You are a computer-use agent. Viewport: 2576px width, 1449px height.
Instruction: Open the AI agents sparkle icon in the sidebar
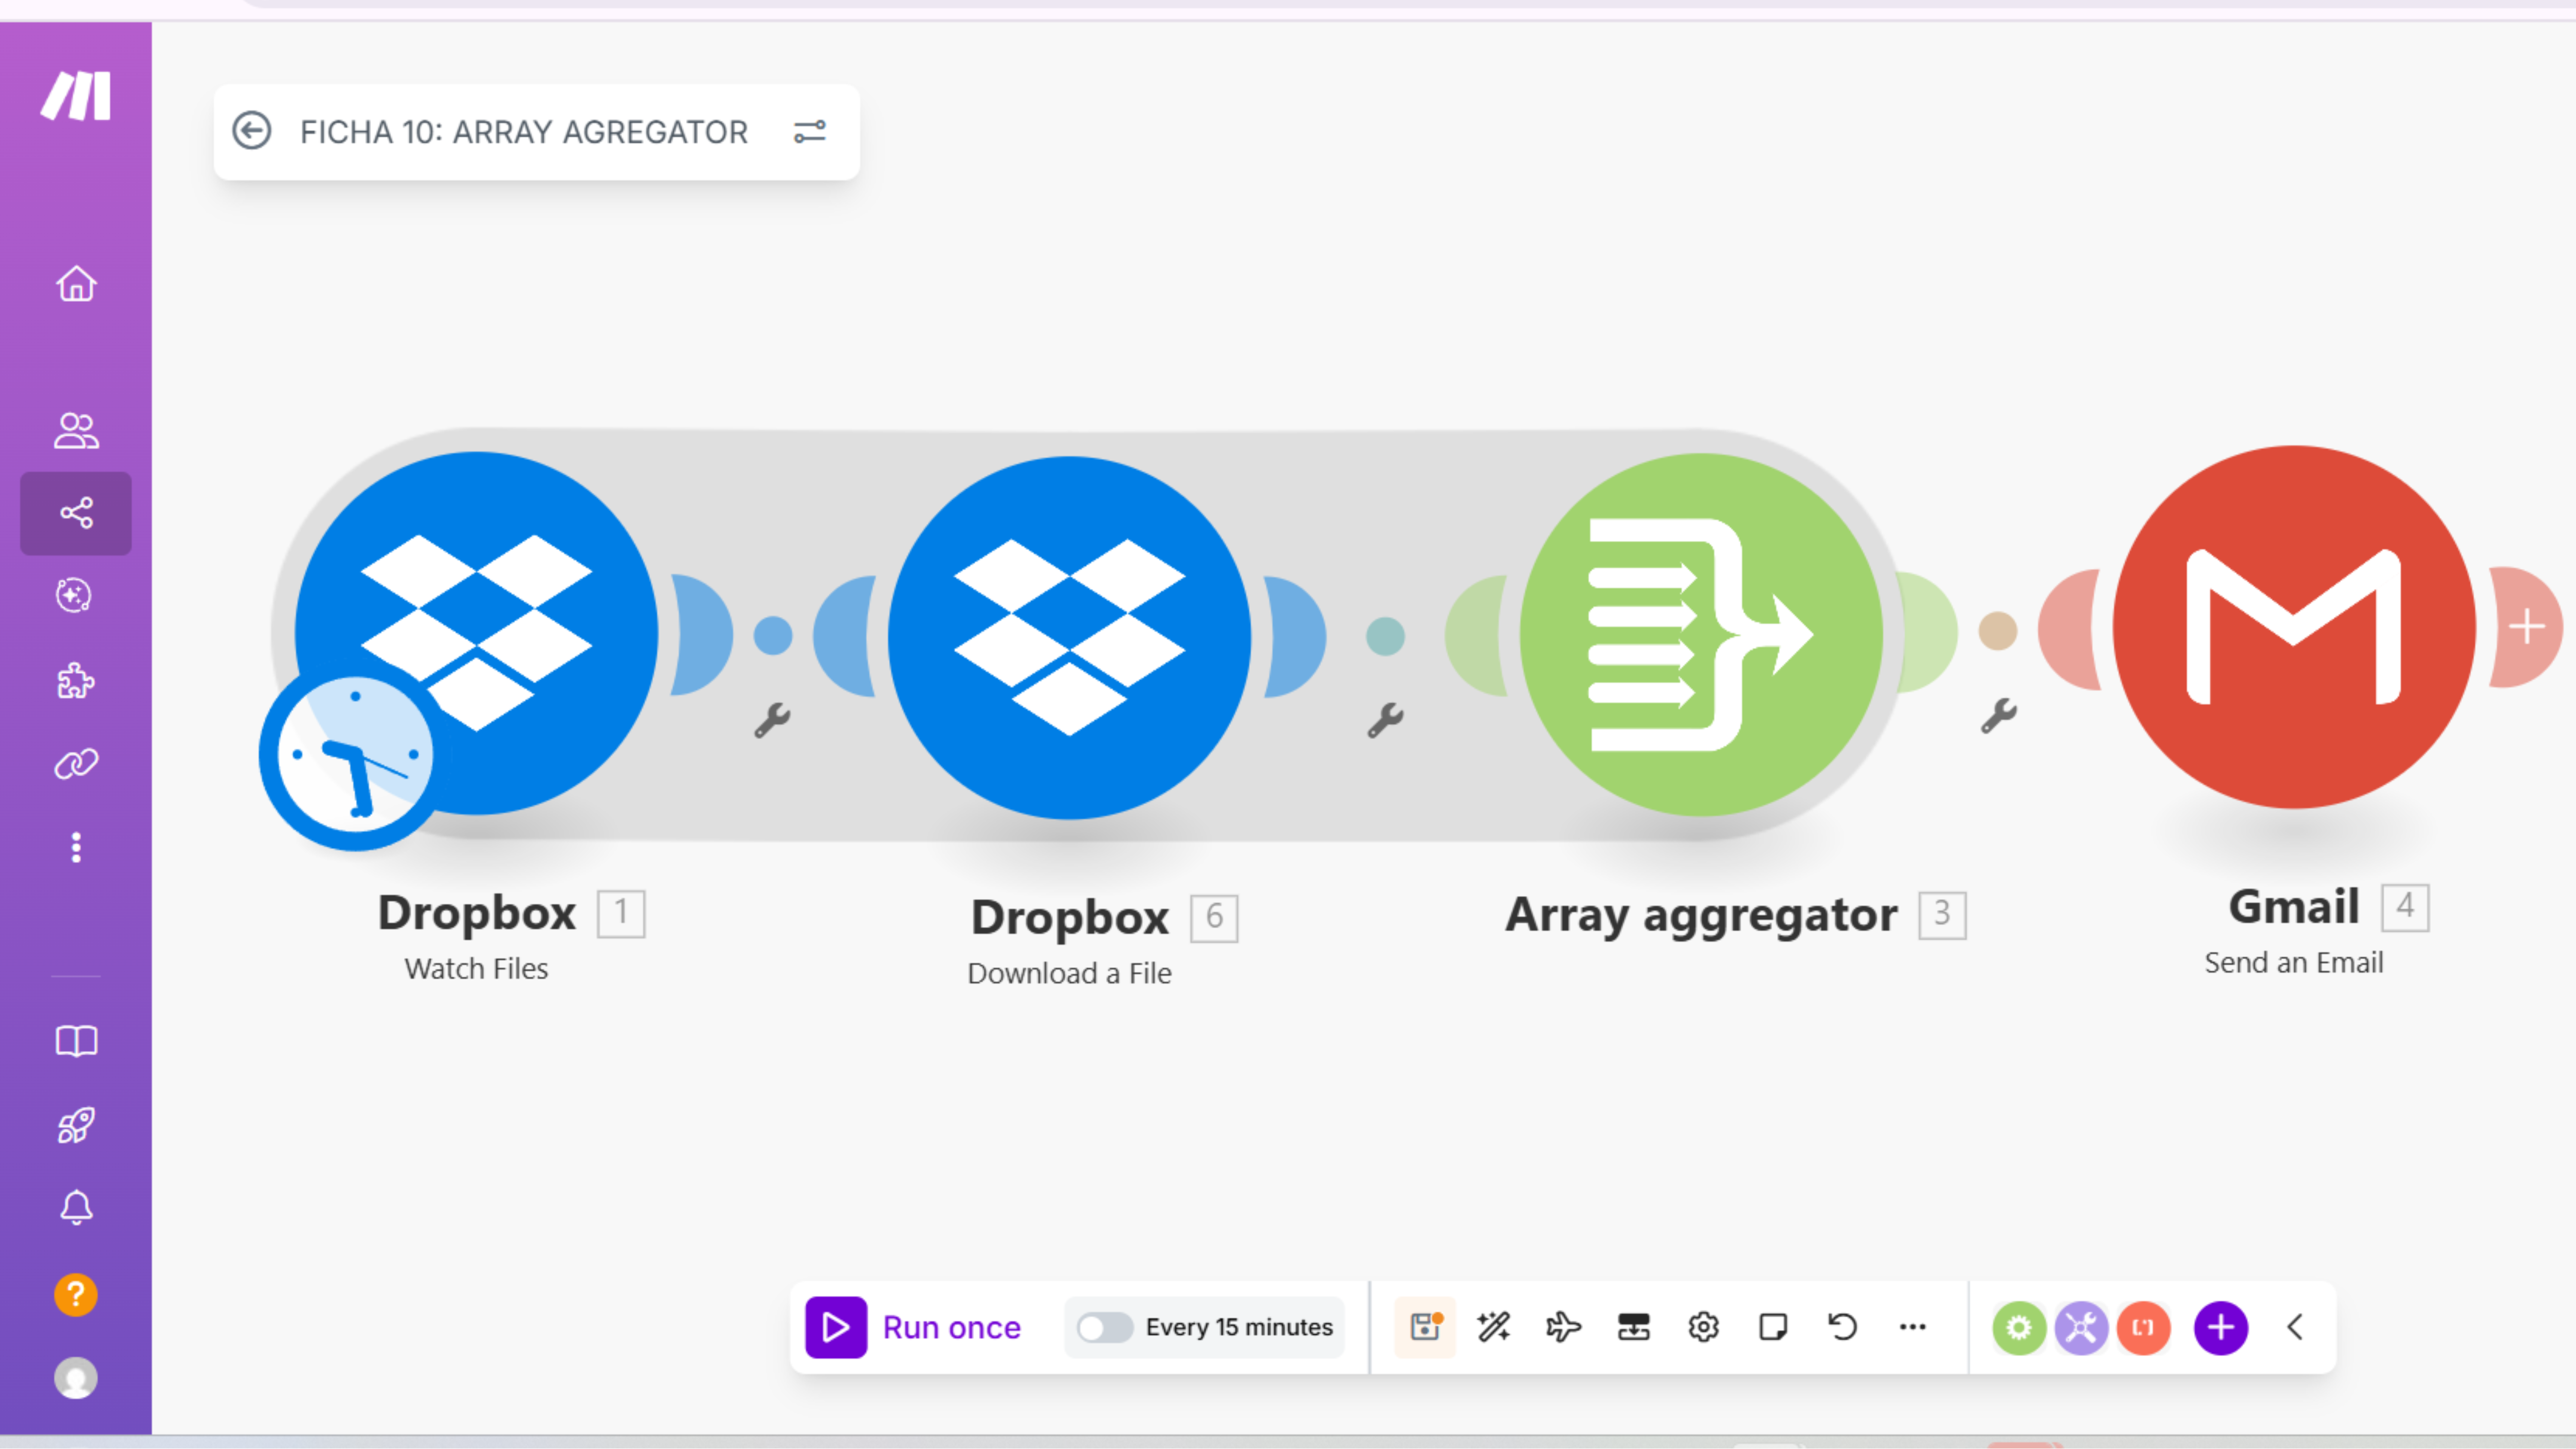74,596
